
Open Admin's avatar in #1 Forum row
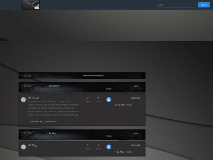point(109,100)
